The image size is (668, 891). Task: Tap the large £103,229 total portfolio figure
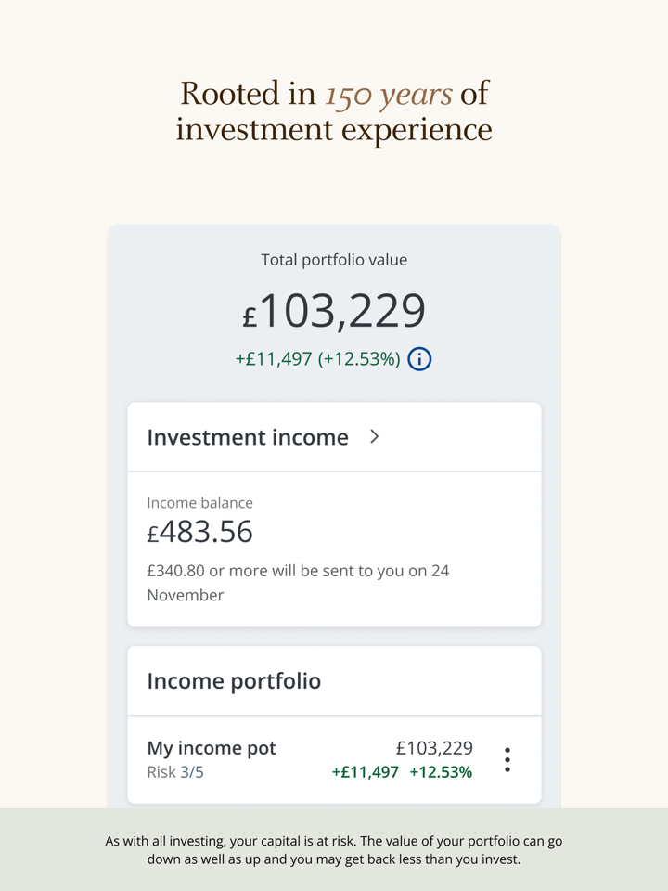coord(334,312)
